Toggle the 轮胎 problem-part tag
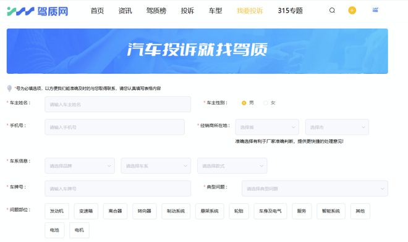This screenshot has height=242, width=408. click(x=239, y=211)
